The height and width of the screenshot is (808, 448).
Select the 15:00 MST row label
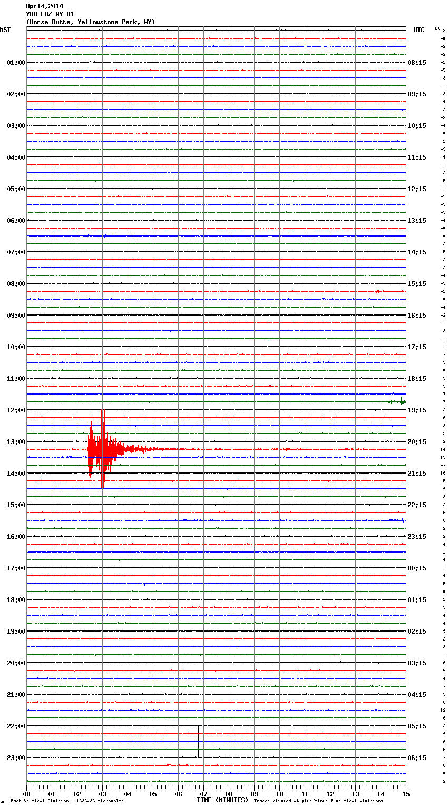[16, 505]
